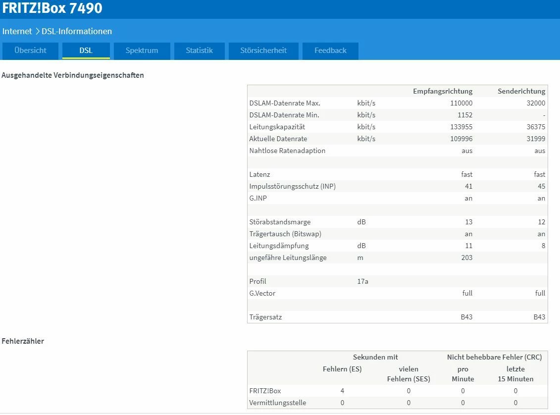Click the Trägertausch (Bitswap) label
560x415 pixels.
click(x=285, y=234)
